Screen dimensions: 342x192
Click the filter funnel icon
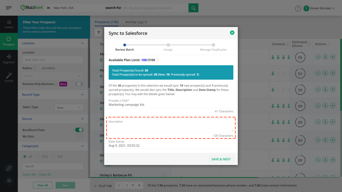point(99,32)
